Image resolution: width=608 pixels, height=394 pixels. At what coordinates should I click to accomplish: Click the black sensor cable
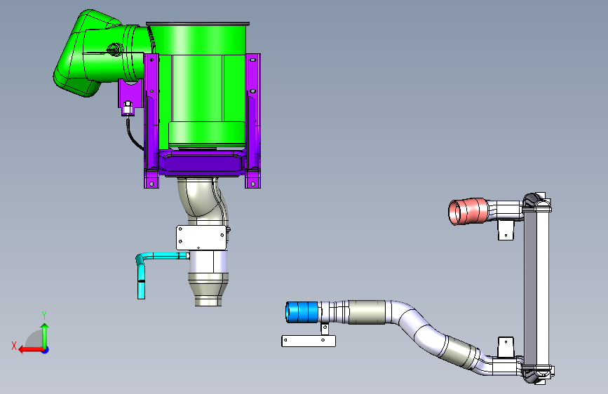[x=133, y=136]
